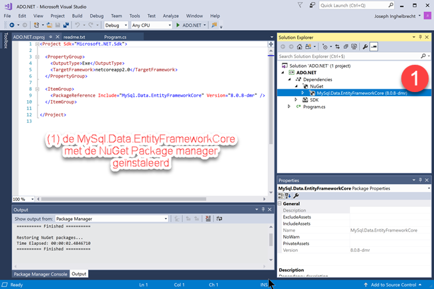Screen dimensions: 434x289
Task: Click the Navigate Backward toolbar icon
Action: (x=12, y=25)
